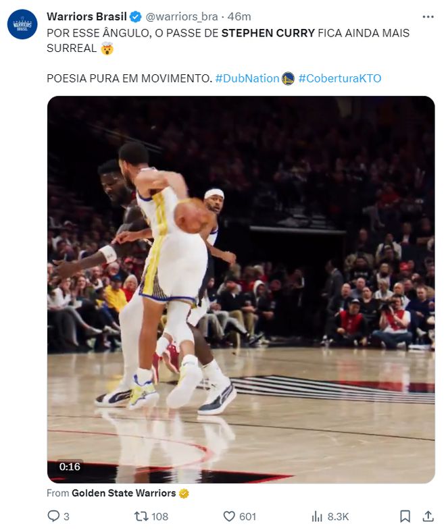Bookmark this tweet
The width and height of the screenshot is (446, 532).
click(405, 516)
